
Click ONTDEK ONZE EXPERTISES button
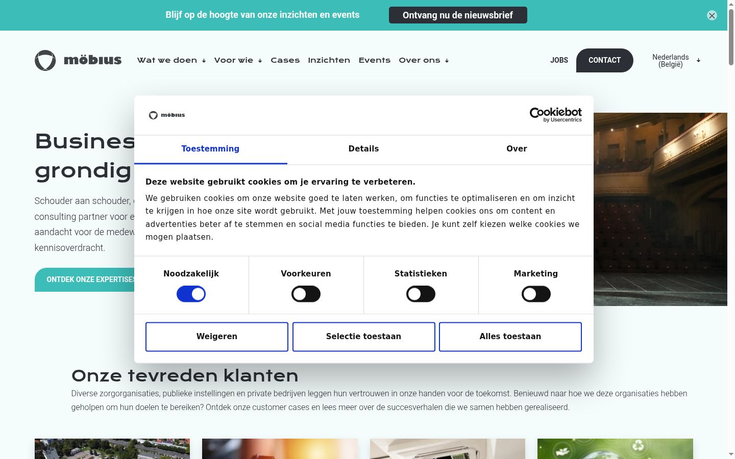pos(85,279)
